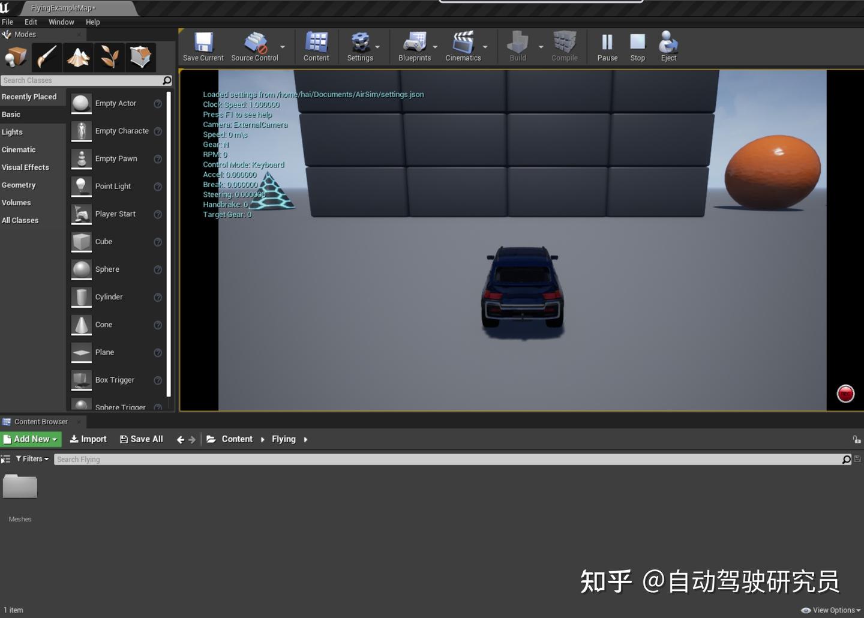This screenshot has height=618, width=864.
Task: Select the Foliage mode icon
Action: 109,57
